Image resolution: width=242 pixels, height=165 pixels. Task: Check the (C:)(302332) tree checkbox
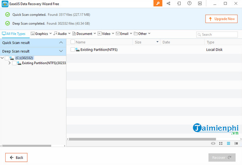point(7,58)
